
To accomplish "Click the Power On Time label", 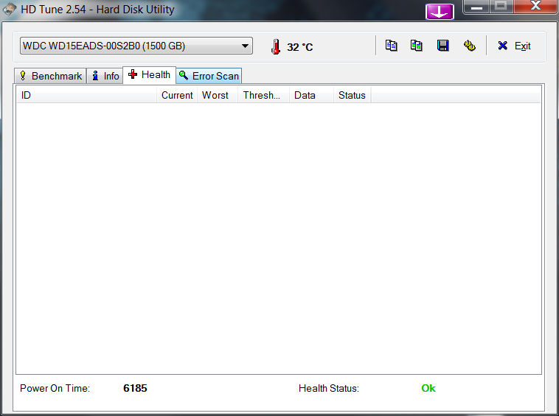I will pyautogui.click(x=55, y=388).
